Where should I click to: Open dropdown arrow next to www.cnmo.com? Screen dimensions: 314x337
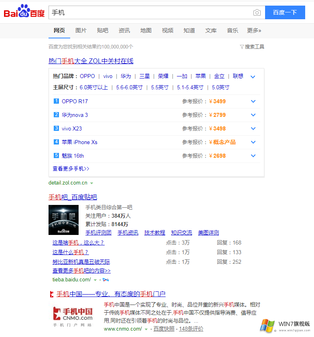pos(146,329)
